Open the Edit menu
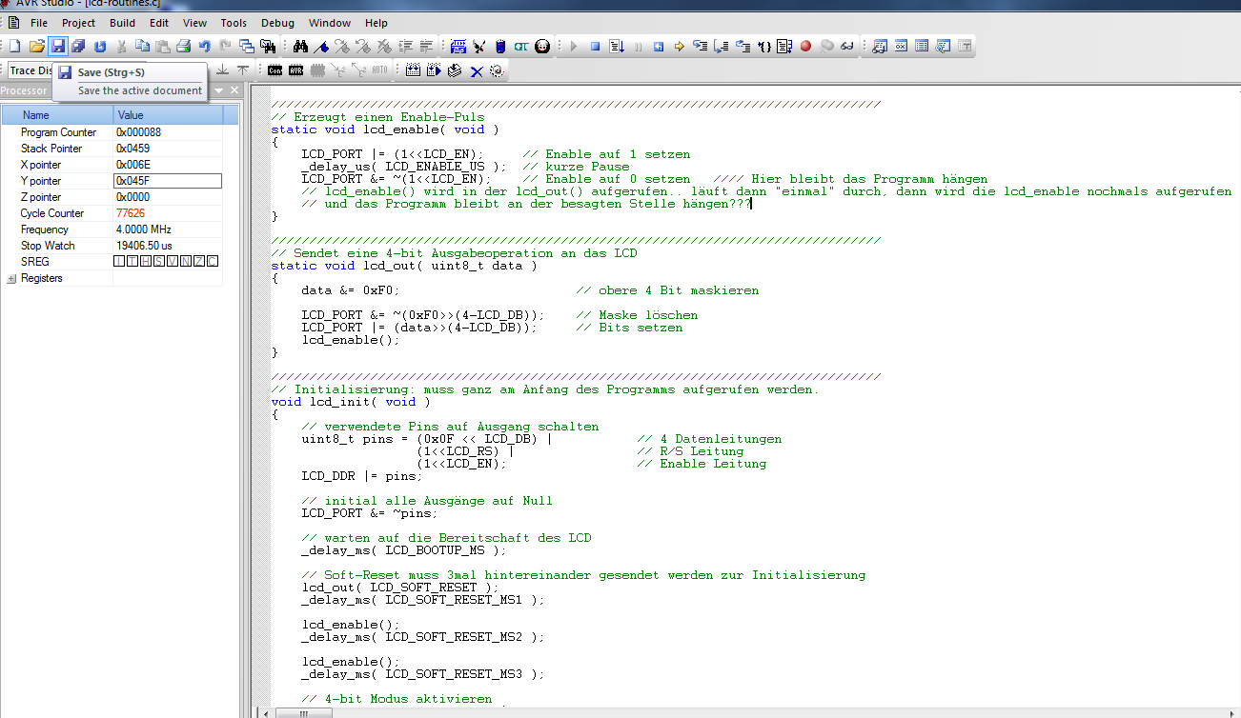The height and width of the screenshot is (718, 1241). pyautogui.click(x=159, y=23)
